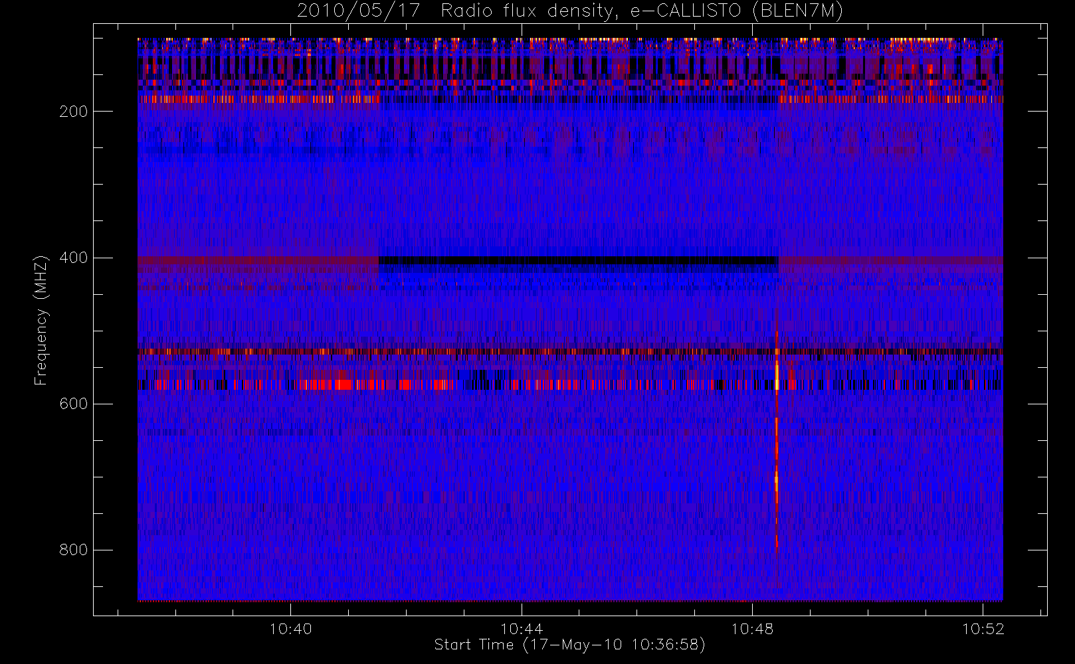Click the 200 MHz frequency tick label
Image resolution: width=1075 pixels, height=664 pixels.
(74, 112)
